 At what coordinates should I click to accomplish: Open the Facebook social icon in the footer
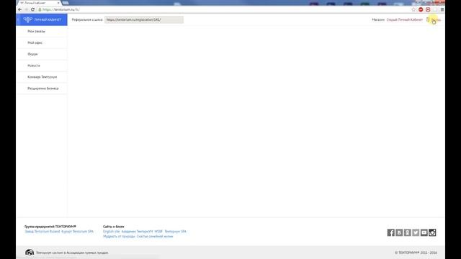(390, 232)
